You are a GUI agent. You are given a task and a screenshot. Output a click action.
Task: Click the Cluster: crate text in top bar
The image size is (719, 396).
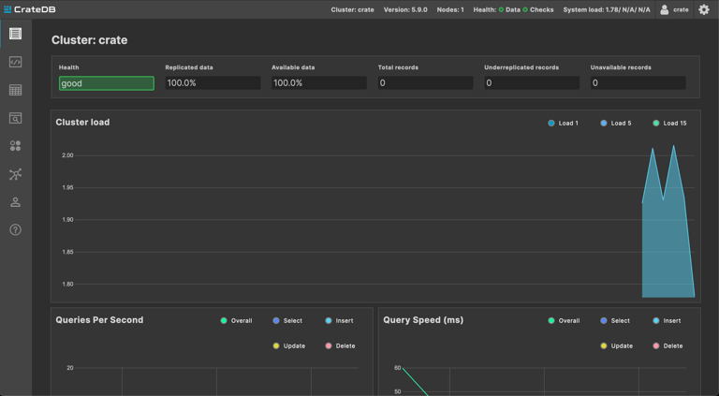(x=352, y=9)
